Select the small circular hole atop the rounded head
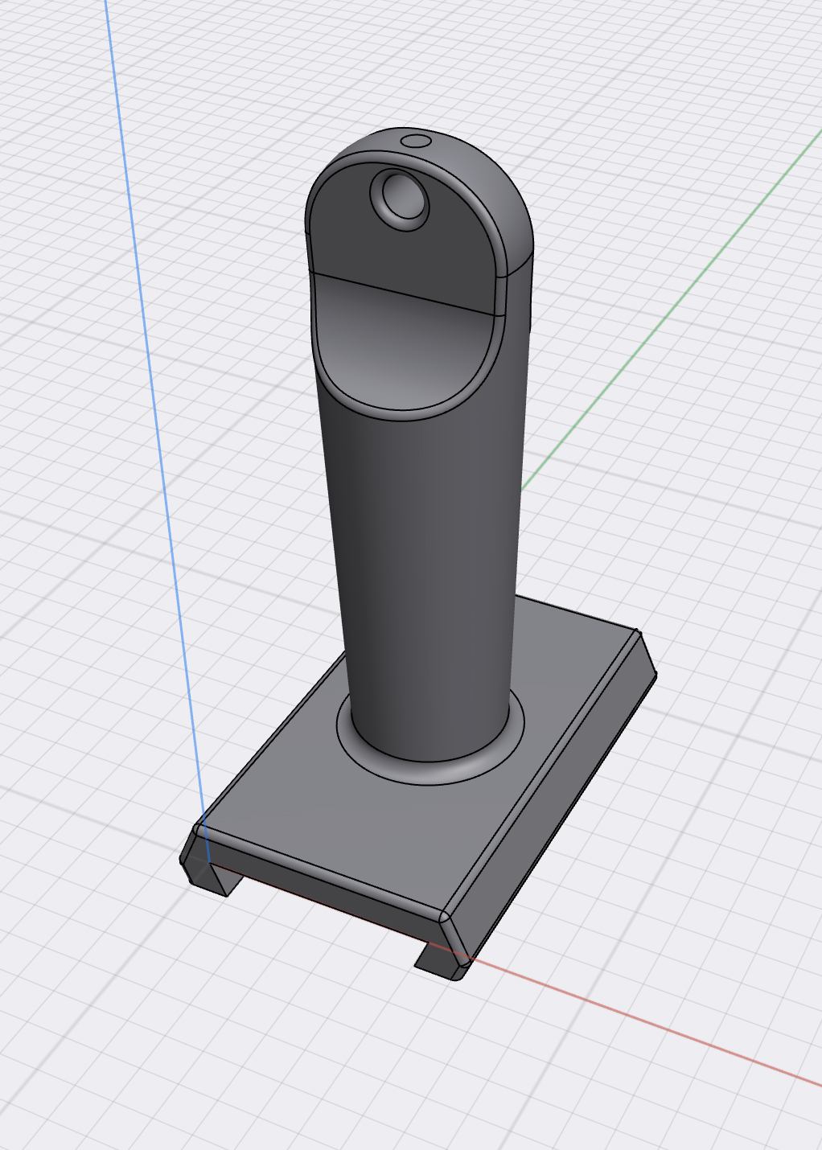The width and height of the screenshot is (822, 1150). coord(416,142)
